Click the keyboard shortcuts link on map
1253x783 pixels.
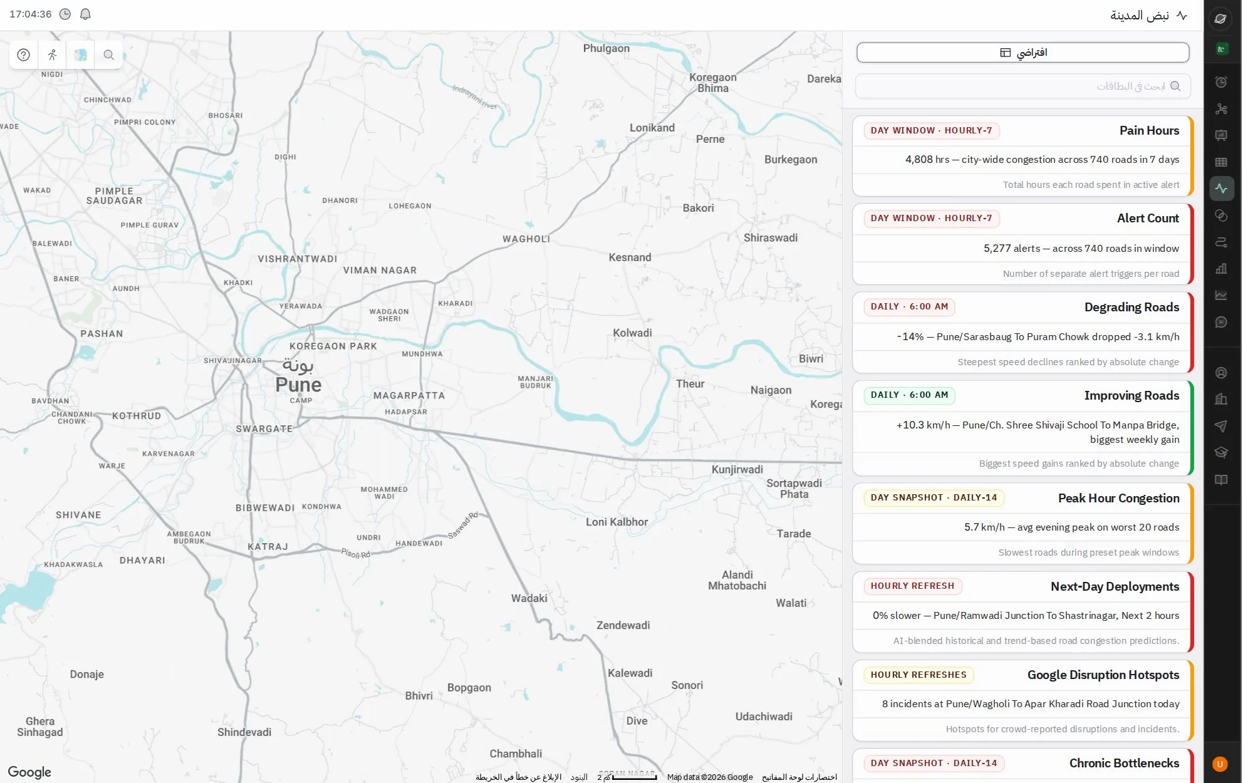coord(799,777)
